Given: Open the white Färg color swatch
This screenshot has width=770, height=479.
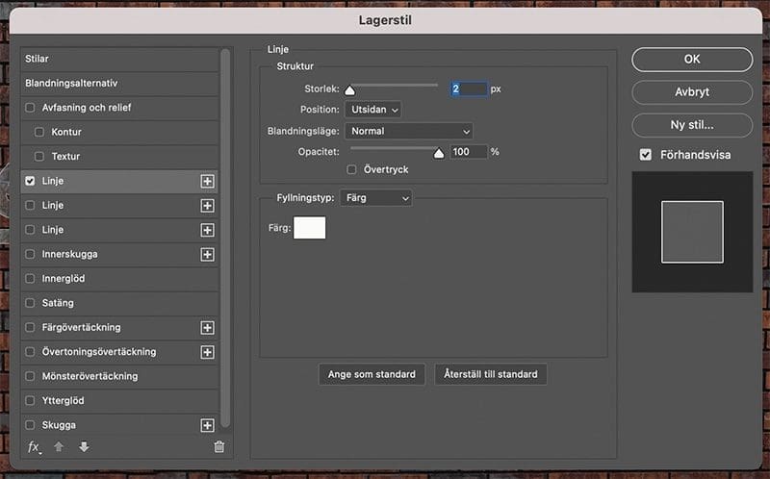Looking at the screenshot, I should 309,228.
